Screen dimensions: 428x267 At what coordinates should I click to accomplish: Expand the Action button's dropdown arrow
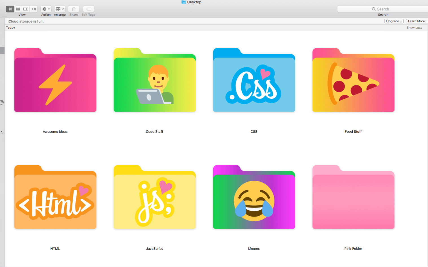tap(49, 9)
